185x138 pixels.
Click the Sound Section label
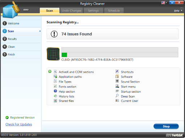point(130,82)
